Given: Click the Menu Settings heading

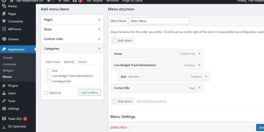Looking at the screenshot, I should coord(123,117).
